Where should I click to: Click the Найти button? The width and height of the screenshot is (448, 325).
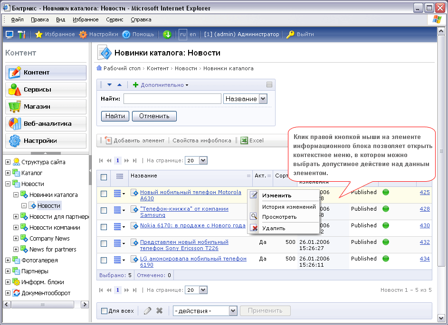click(115, 116)
